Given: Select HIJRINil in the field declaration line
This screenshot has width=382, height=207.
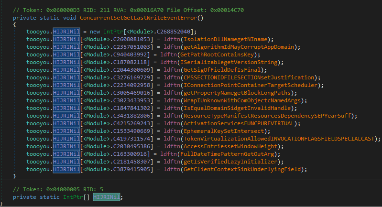Looking at the screenshot, I should click(x=107, y=197).
